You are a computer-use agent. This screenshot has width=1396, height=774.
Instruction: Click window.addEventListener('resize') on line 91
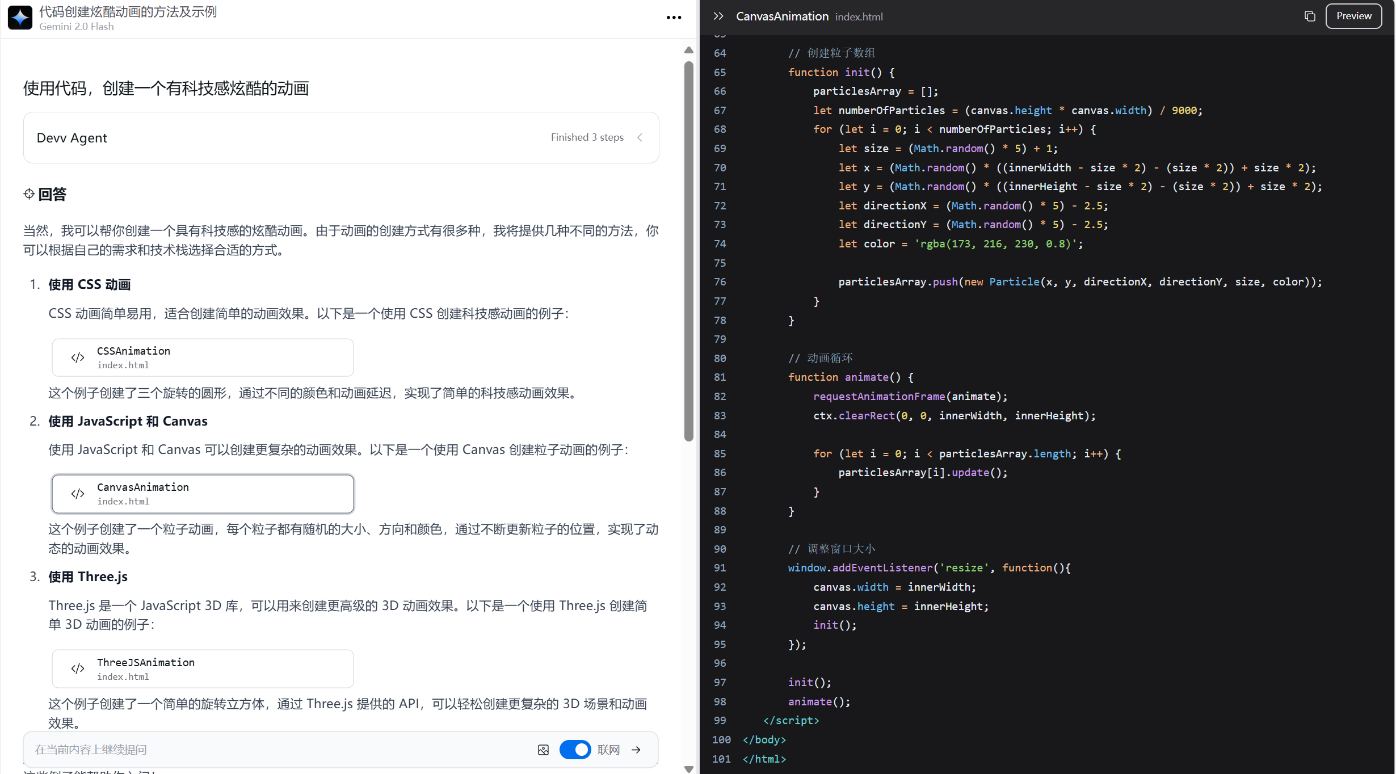[x=929, y=567]
